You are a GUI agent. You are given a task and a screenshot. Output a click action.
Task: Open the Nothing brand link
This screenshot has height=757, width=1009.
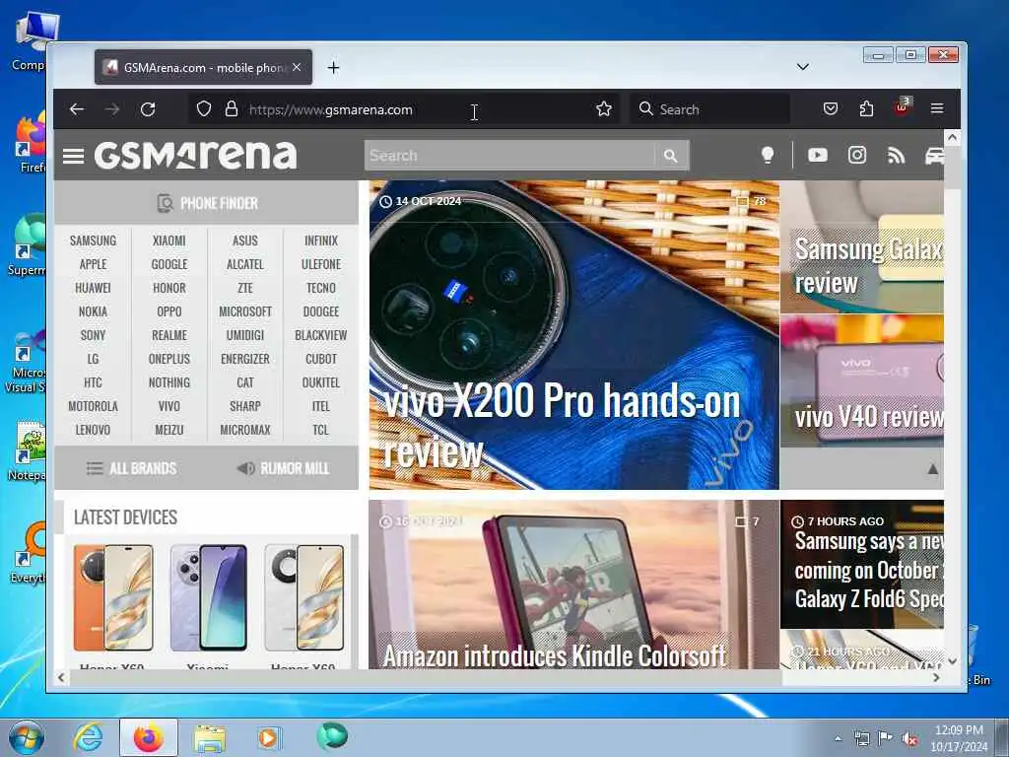[x=169, y=383]
